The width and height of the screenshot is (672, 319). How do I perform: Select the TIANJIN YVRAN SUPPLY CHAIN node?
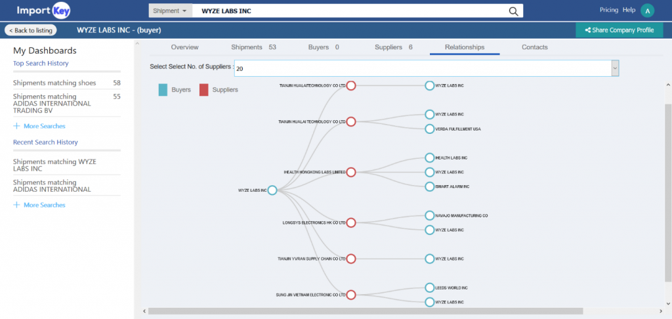pos(351,259)
